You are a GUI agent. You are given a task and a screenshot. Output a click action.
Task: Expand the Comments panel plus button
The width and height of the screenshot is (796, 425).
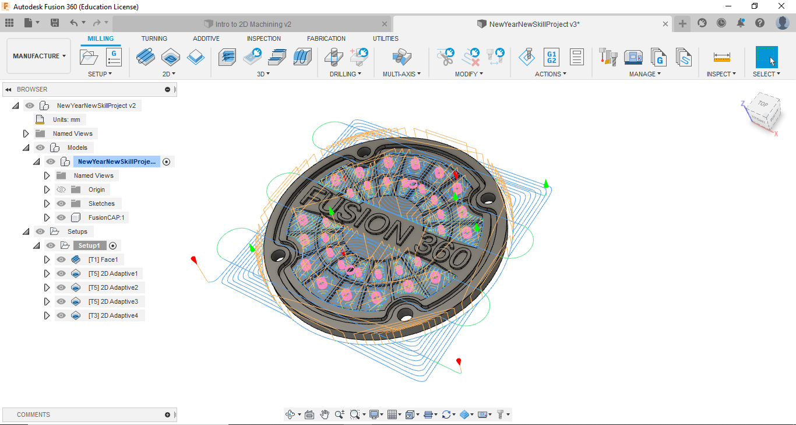click(x=168, y=415)
